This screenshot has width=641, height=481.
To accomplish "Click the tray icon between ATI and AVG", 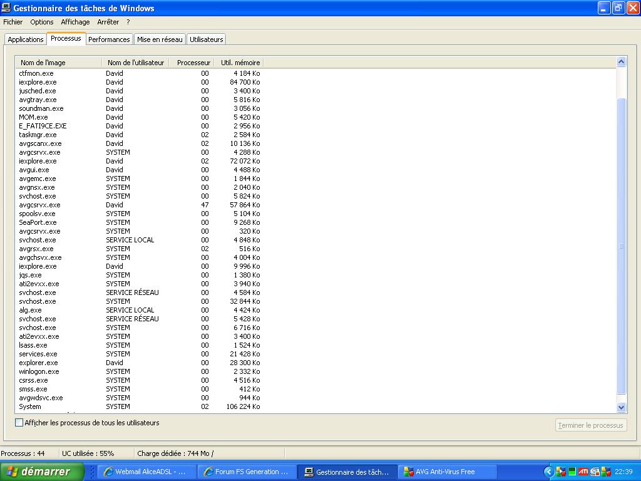I will 595,472.
